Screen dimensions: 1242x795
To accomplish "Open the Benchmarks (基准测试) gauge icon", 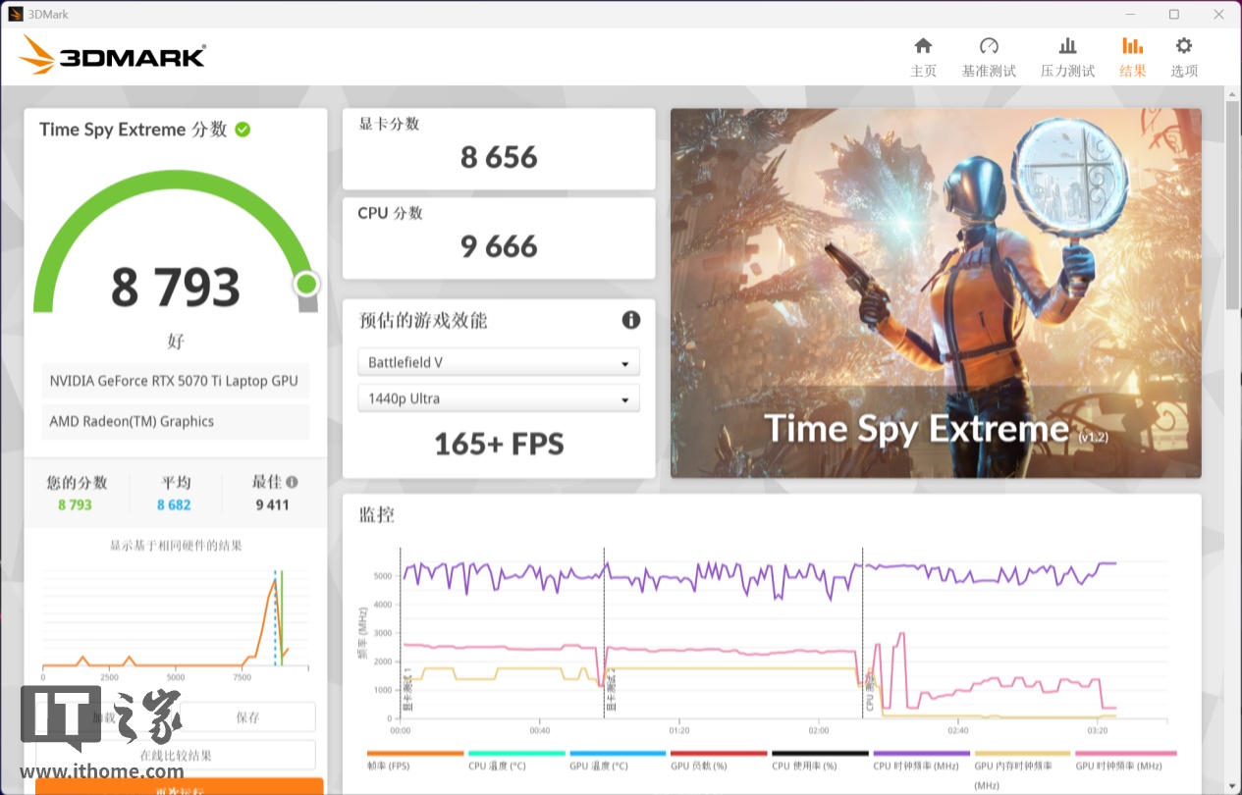I will click(x=989, y=46).
